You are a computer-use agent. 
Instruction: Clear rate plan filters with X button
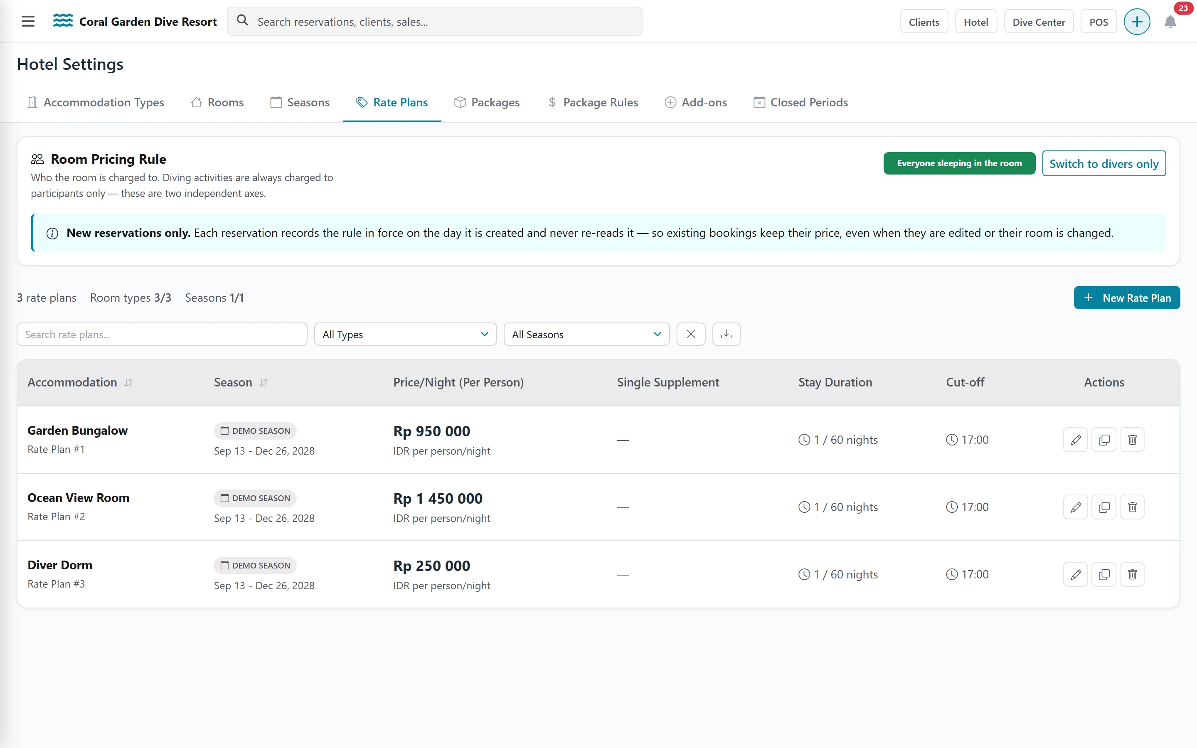[690, 335]
